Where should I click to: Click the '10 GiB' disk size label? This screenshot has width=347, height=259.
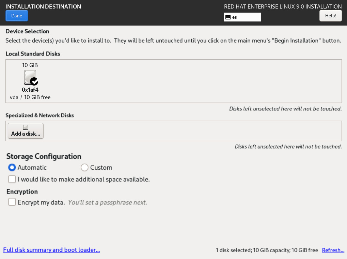pos(30,65)
